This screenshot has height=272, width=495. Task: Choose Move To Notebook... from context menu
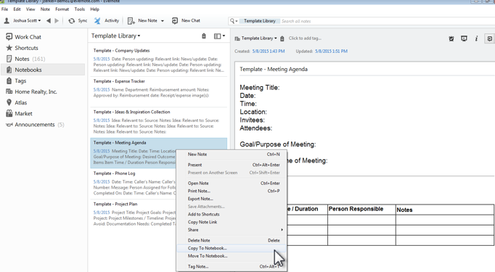(232, 256)
